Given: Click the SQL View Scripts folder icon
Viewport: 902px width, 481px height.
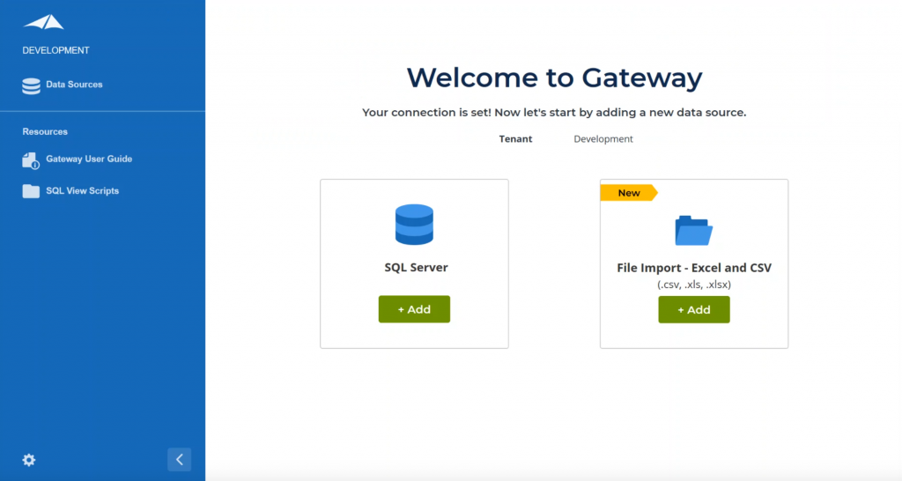Looking at the screenshot, I should (32, 191).
